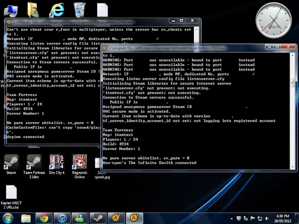The width and height of the screenshot is (299, 224).
Task: Click 'Azu-nyan's The Infinite Zenith connected' line
Action: click(x=149, y=163)
